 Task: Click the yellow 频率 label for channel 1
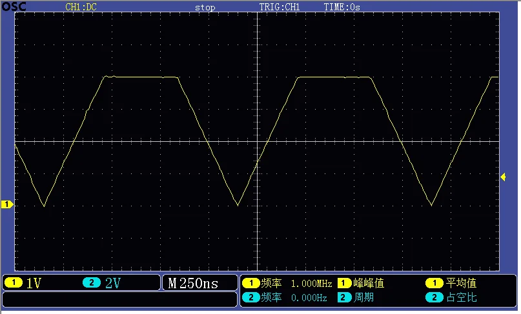tap(271, 283)
